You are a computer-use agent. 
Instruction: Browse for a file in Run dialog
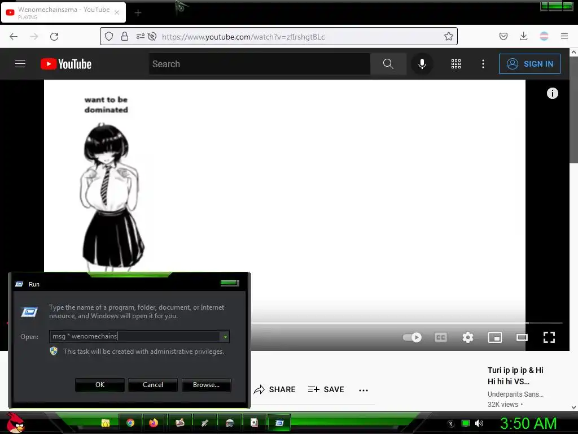click(207, 384)
